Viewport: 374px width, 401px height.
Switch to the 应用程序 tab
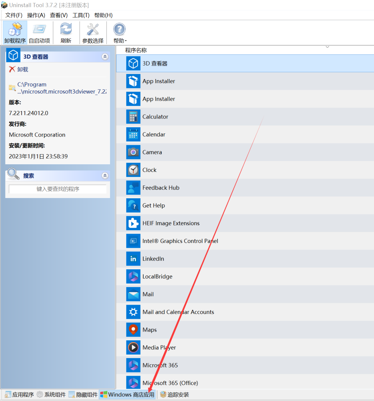[x=19, y=395]
